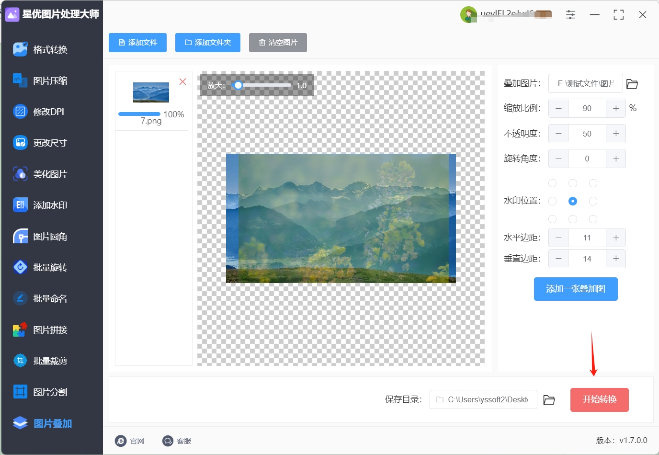Choose middle-right watermark position radio
This screenshot has width=659, height=455.
593,201
